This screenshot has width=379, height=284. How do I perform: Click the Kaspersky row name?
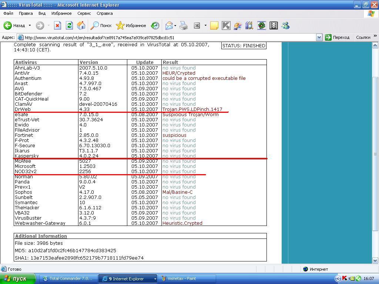pyautogui.click(x=27, y=156)
